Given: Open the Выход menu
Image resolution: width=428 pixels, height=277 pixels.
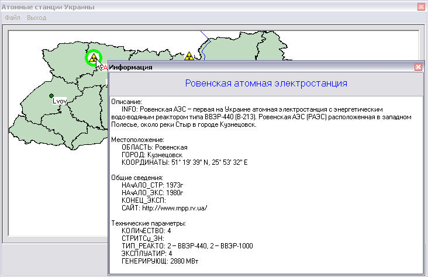Looking at the screenshot, I should tap(37, 18).
